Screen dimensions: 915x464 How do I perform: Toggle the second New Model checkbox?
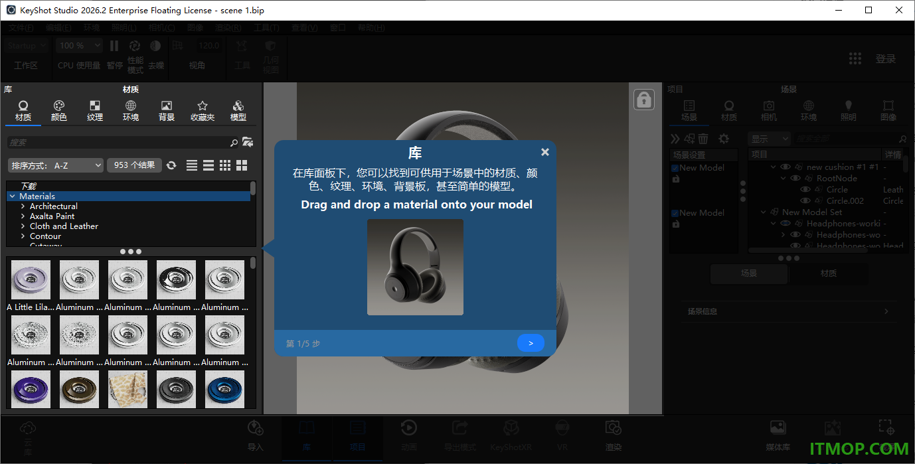675,213
